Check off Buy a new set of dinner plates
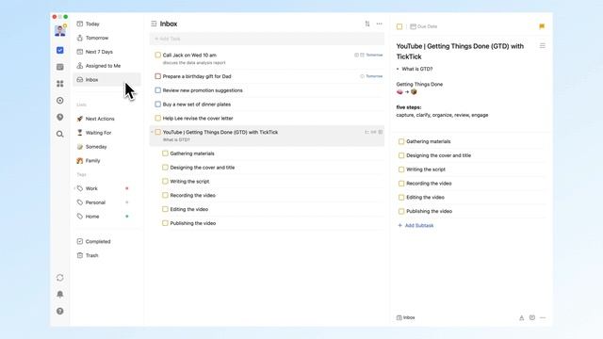The image size is (603, 339). (157, 105)
